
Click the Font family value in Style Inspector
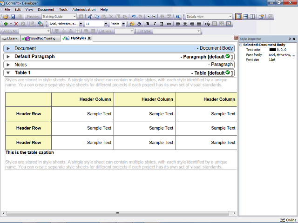[x=282, y=55]
